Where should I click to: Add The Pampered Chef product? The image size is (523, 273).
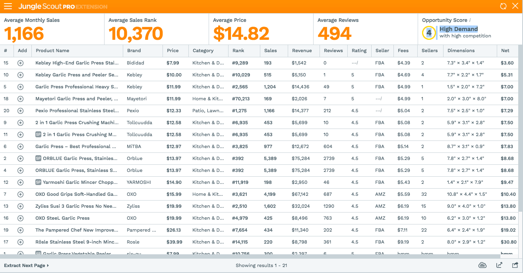[x=20, y=230]
